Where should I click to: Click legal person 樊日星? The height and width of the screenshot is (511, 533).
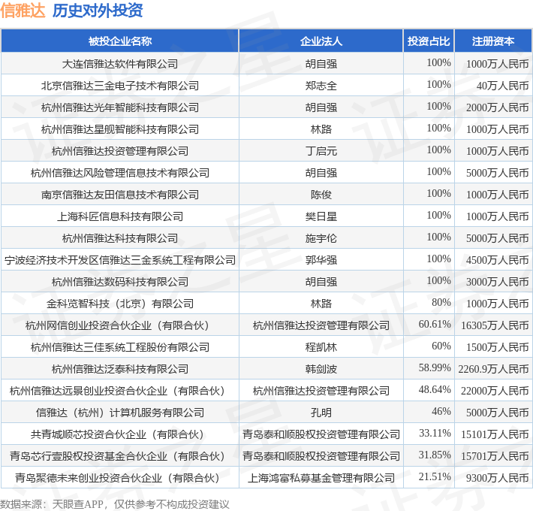[321, 216]
